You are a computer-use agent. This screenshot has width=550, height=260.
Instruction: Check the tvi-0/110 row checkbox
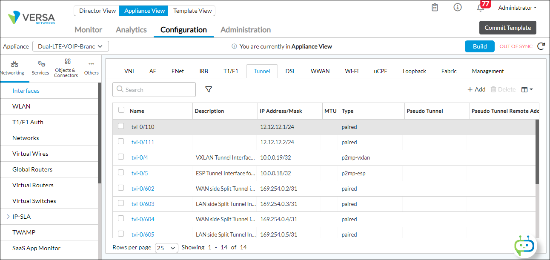point(121,126)
